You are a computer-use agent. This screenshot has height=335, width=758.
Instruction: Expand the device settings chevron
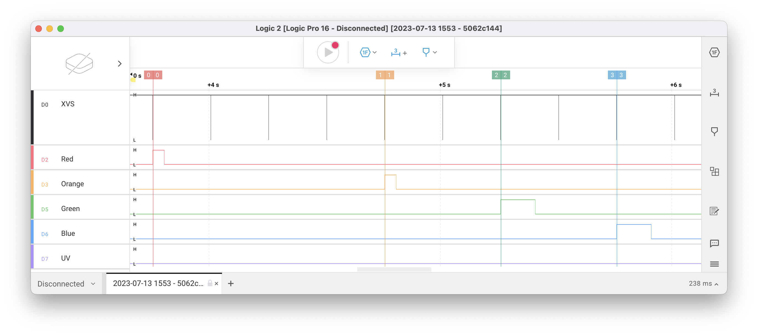120,64
